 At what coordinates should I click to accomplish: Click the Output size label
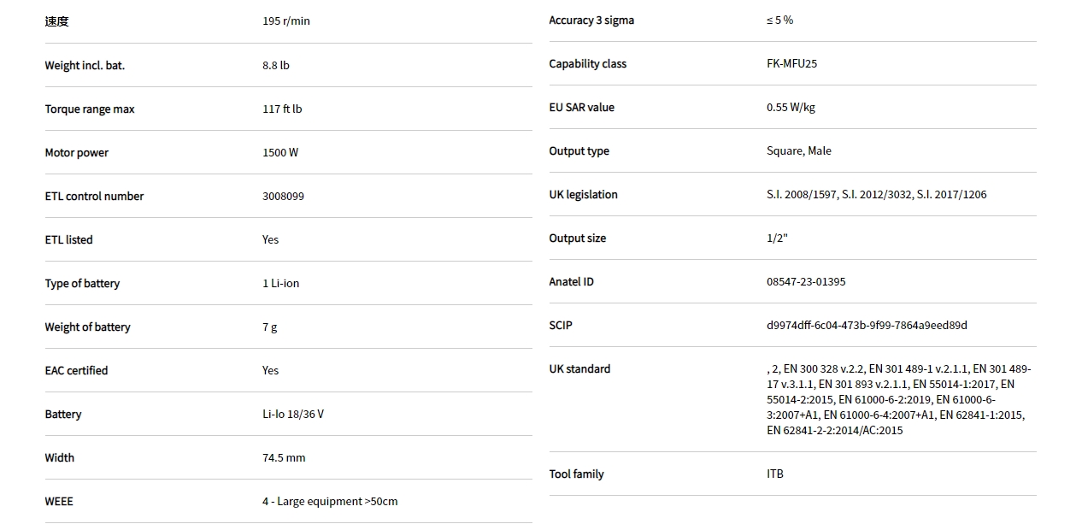pyautogui.click(x=578, y=238)
